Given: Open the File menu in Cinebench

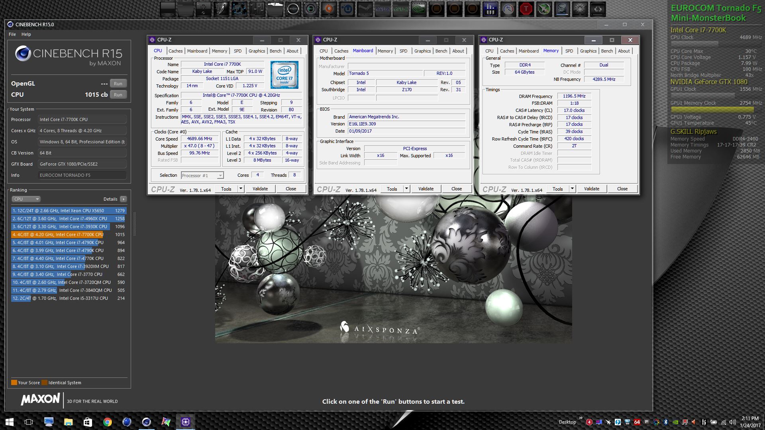Looking at the screenshot, I should [x=12, y=34].
